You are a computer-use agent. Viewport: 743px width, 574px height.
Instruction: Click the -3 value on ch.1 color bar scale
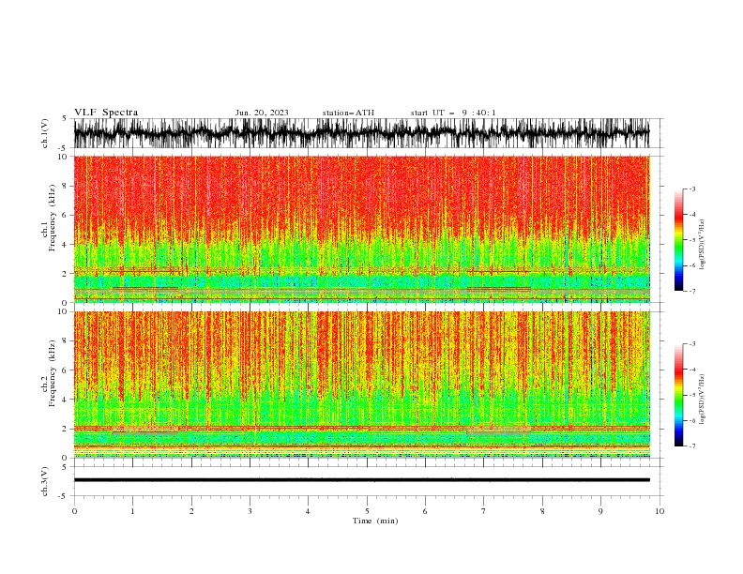click(x=692, y=189)
